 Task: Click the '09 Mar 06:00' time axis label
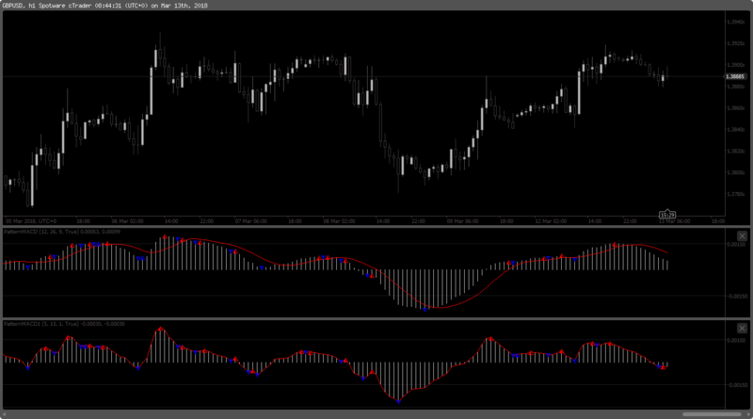pyautogui.click(x=462, y=221)
